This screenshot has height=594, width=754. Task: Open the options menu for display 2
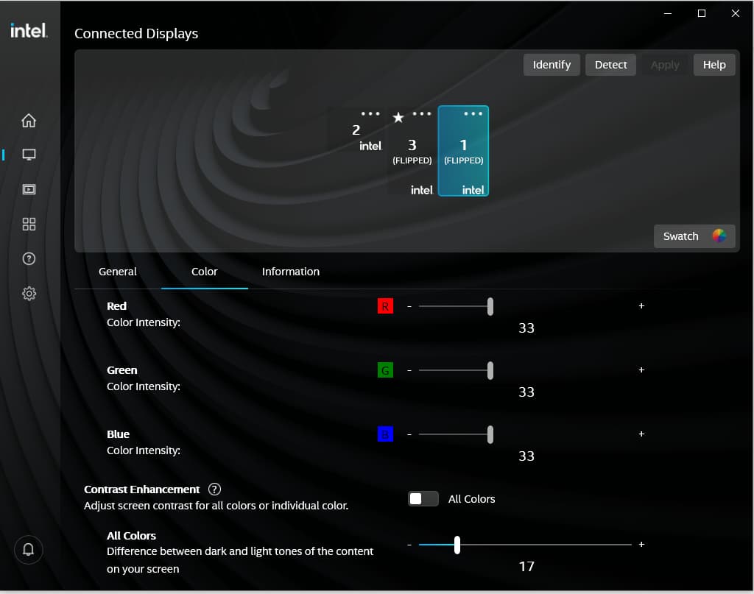click(x=370, y=114)
